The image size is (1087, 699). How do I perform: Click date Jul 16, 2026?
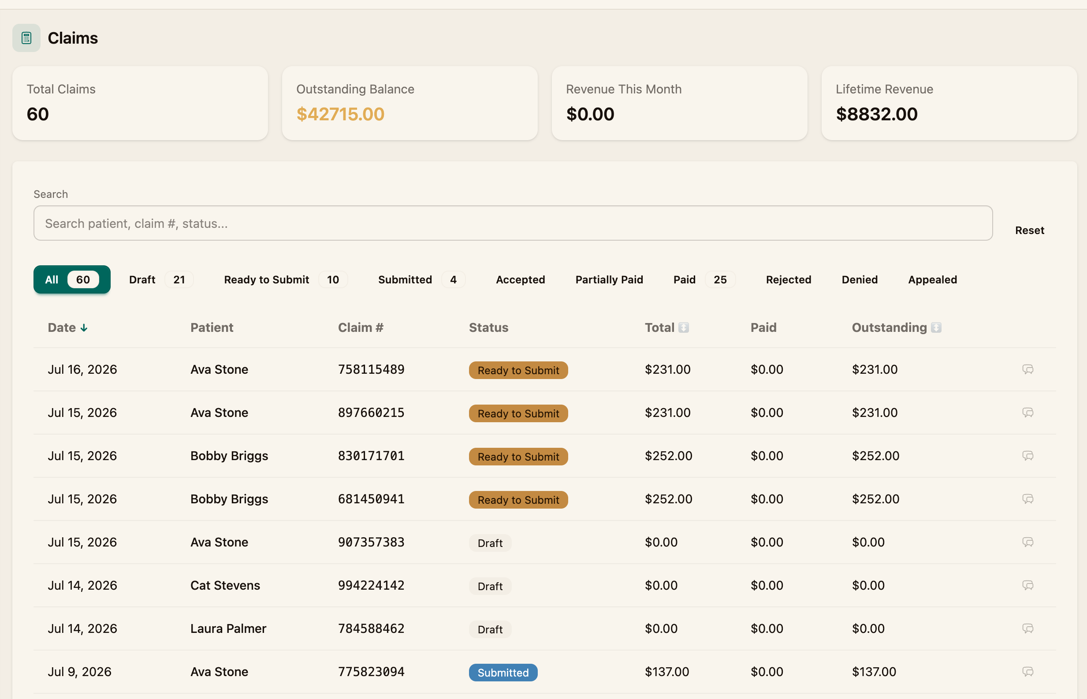click(x=82, y=369)
